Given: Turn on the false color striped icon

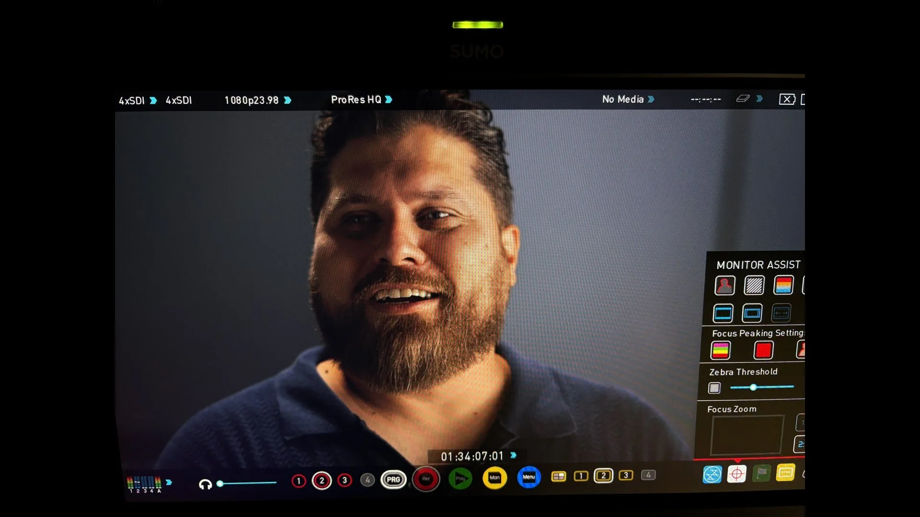Looking at the screenshot, I should 783,285.
